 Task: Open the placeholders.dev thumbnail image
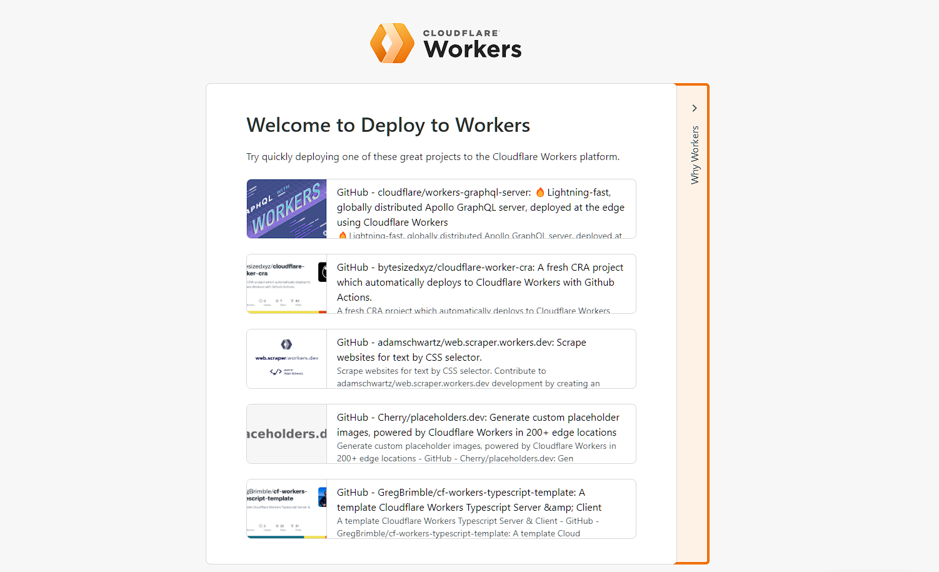(287, 434)
